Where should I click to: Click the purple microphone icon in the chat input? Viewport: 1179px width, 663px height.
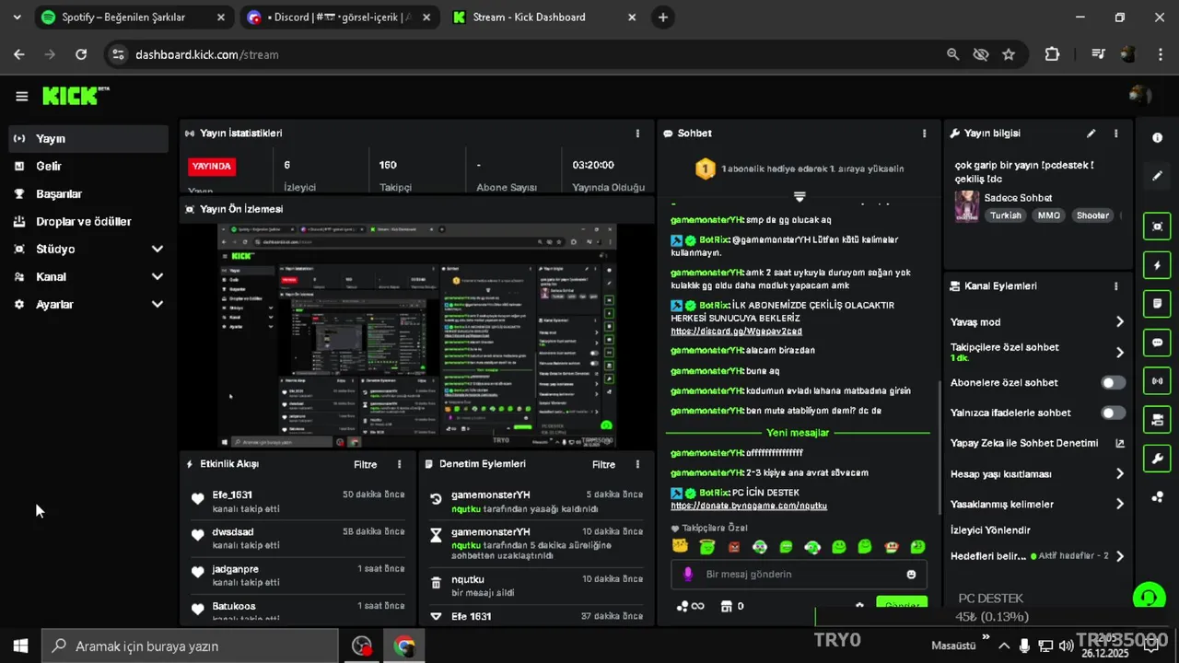click(x=687, y=574)
